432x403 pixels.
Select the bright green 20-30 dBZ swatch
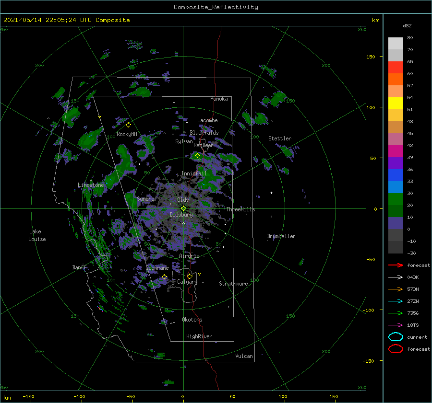click(396, 199)
